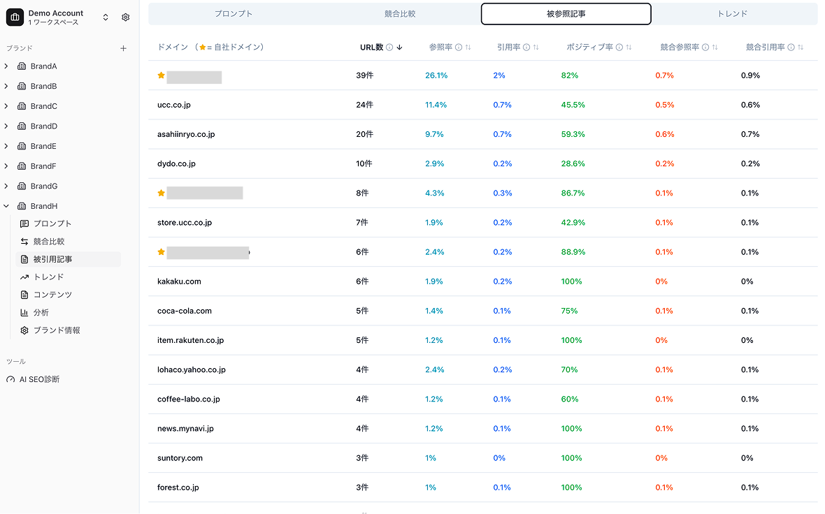
Task: Switch to the トレンド tab
Action: [x=733, y=14]
